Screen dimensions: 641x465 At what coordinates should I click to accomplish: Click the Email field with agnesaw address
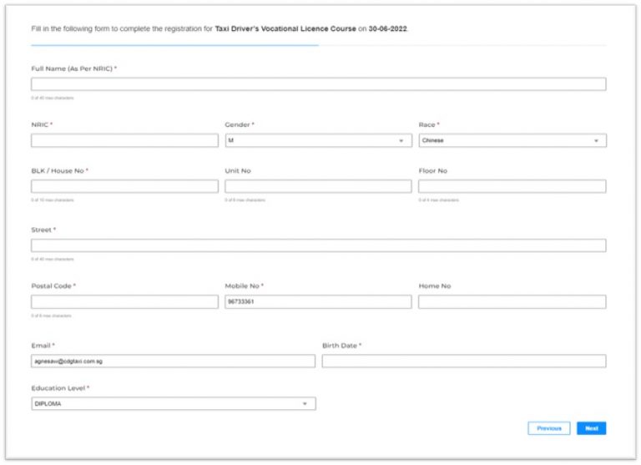(173, 361)
